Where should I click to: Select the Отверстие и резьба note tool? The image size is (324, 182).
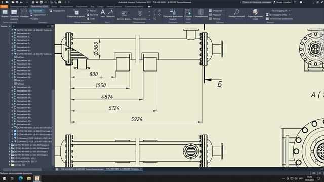tap(76, 14)
